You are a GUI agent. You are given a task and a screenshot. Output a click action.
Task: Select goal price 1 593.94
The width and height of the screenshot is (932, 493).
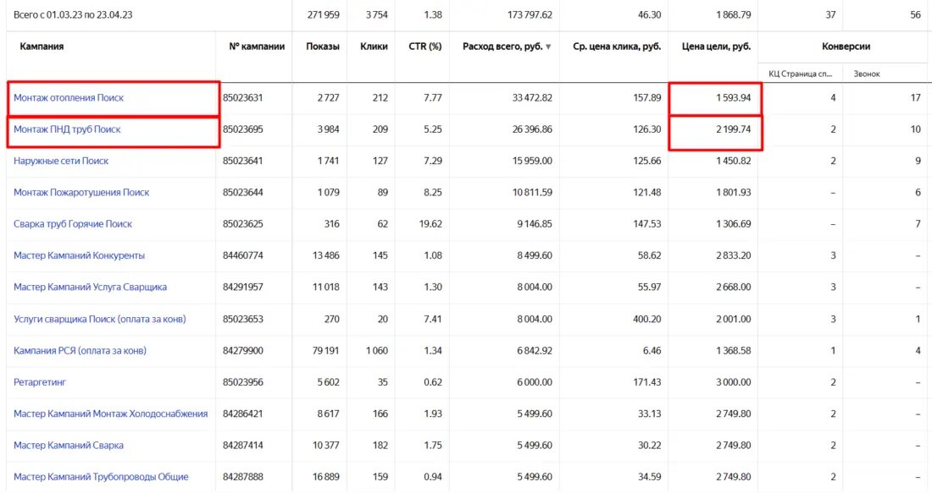tap(734, 98)
